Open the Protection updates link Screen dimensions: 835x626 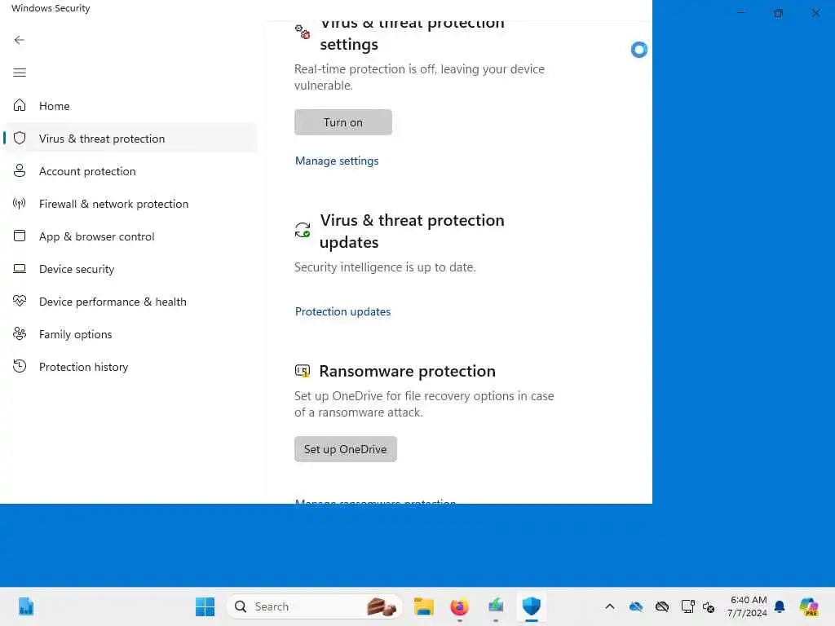342,311
